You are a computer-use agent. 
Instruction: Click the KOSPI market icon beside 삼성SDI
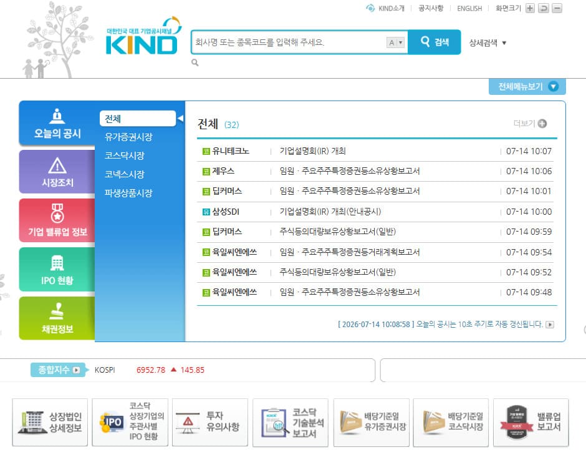[206, 212]
